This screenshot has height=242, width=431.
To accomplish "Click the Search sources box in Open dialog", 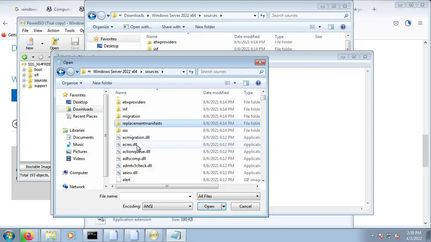I will coord(229,72).
